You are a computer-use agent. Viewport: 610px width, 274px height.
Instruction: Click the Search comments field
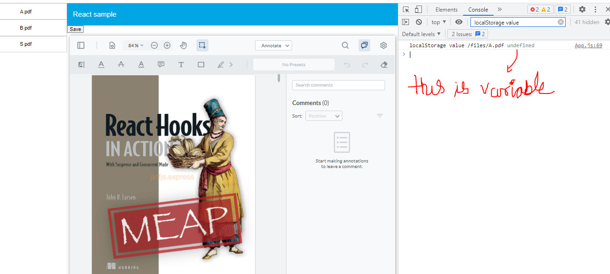(x=338, y=85)
